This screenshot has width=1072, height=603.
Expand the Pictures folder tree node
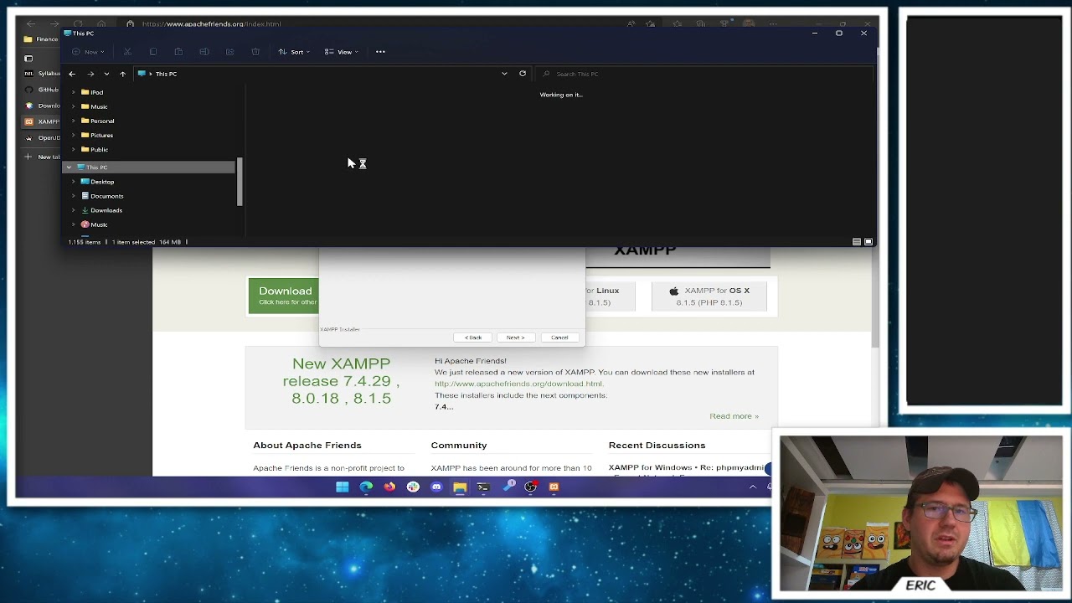(74, 135)
